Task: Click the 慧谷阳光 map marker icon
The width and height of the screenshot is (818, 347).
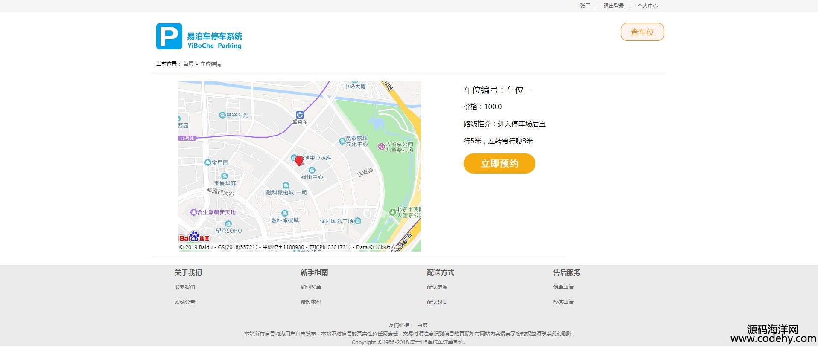Action: (x=222, y=115)
